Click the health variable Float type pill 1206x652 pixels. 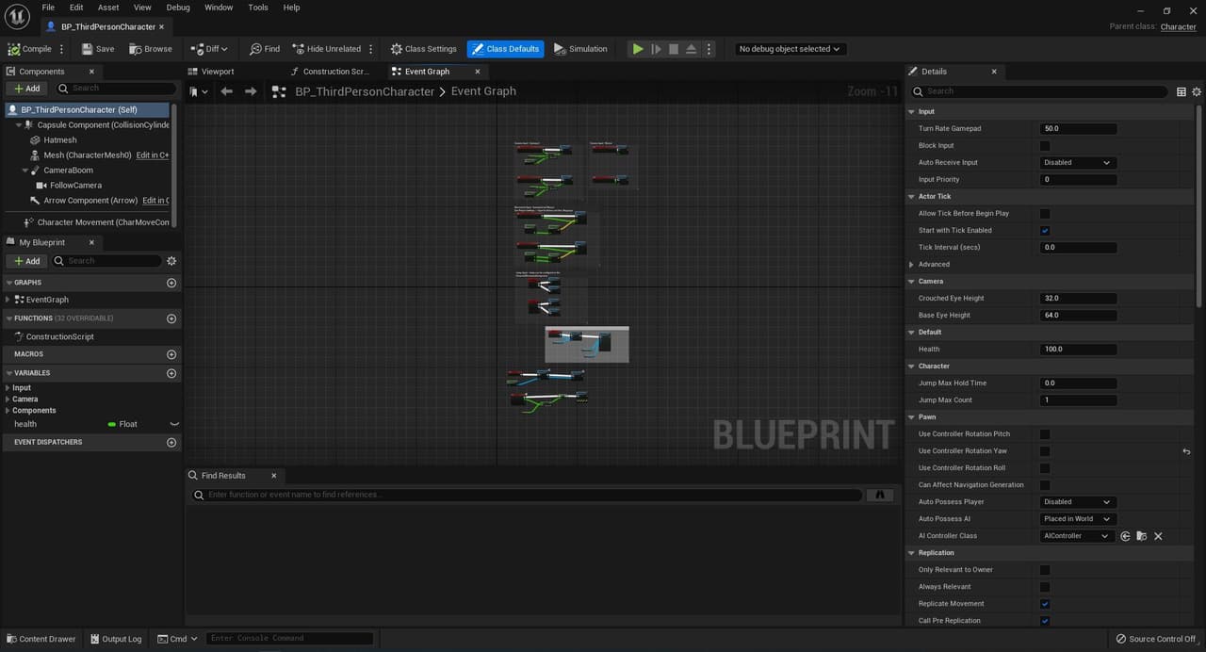coord(122,424)
